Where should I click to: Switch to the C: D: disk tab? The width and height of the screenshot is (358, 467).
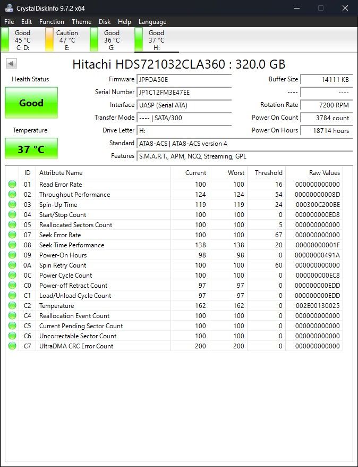[x=23, y=40]
